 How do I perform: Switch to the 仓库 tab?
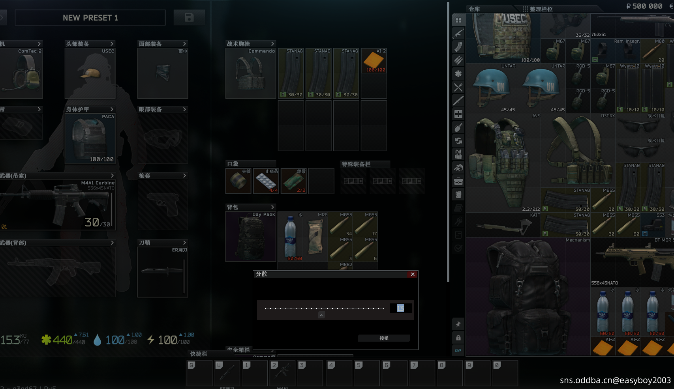[x=474, y=9]
